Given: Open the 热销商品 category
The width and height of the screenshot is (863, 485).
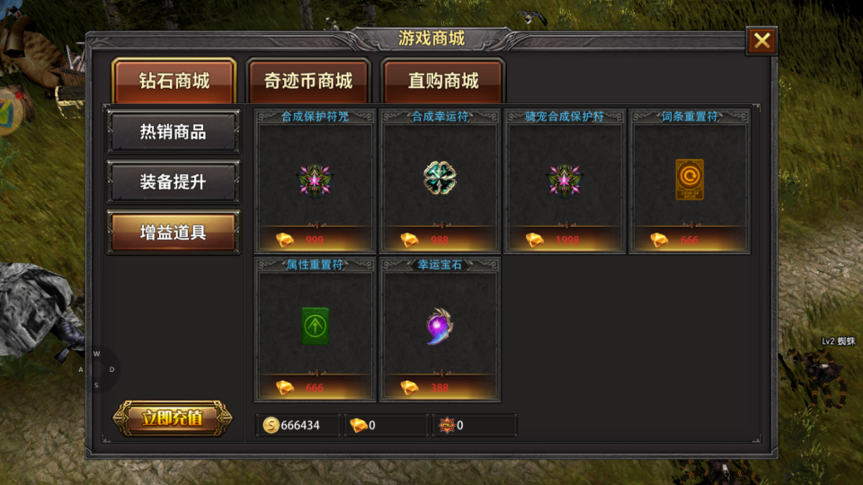Looking at the screenshot, I should tap(173, 131).
